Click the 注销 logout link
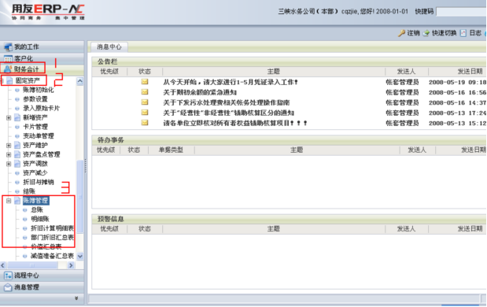Image resolution: width=487 pixels, height=307 pixels. [x=413, y=33]
